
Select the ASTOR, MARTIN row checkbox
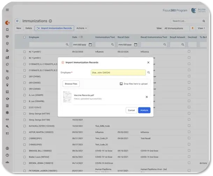click(x=24, y=132)
